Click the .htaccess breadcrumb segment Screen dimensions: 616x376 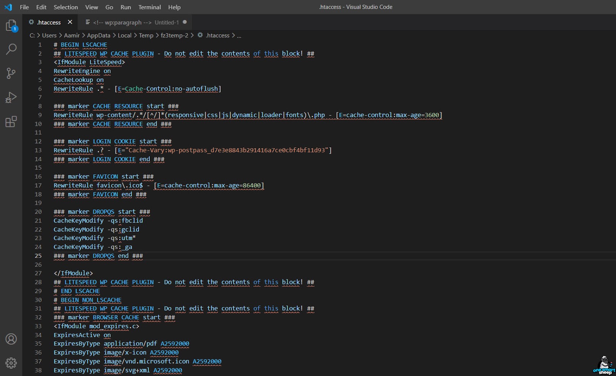tap(218, 35)
